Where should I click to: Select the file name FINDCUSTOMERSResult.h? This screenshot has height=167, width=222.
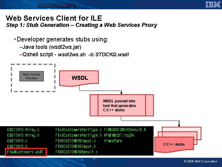125,130
